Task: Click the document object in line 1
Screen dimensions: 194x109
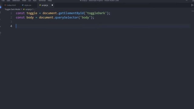Action: (x=50, y=13)
